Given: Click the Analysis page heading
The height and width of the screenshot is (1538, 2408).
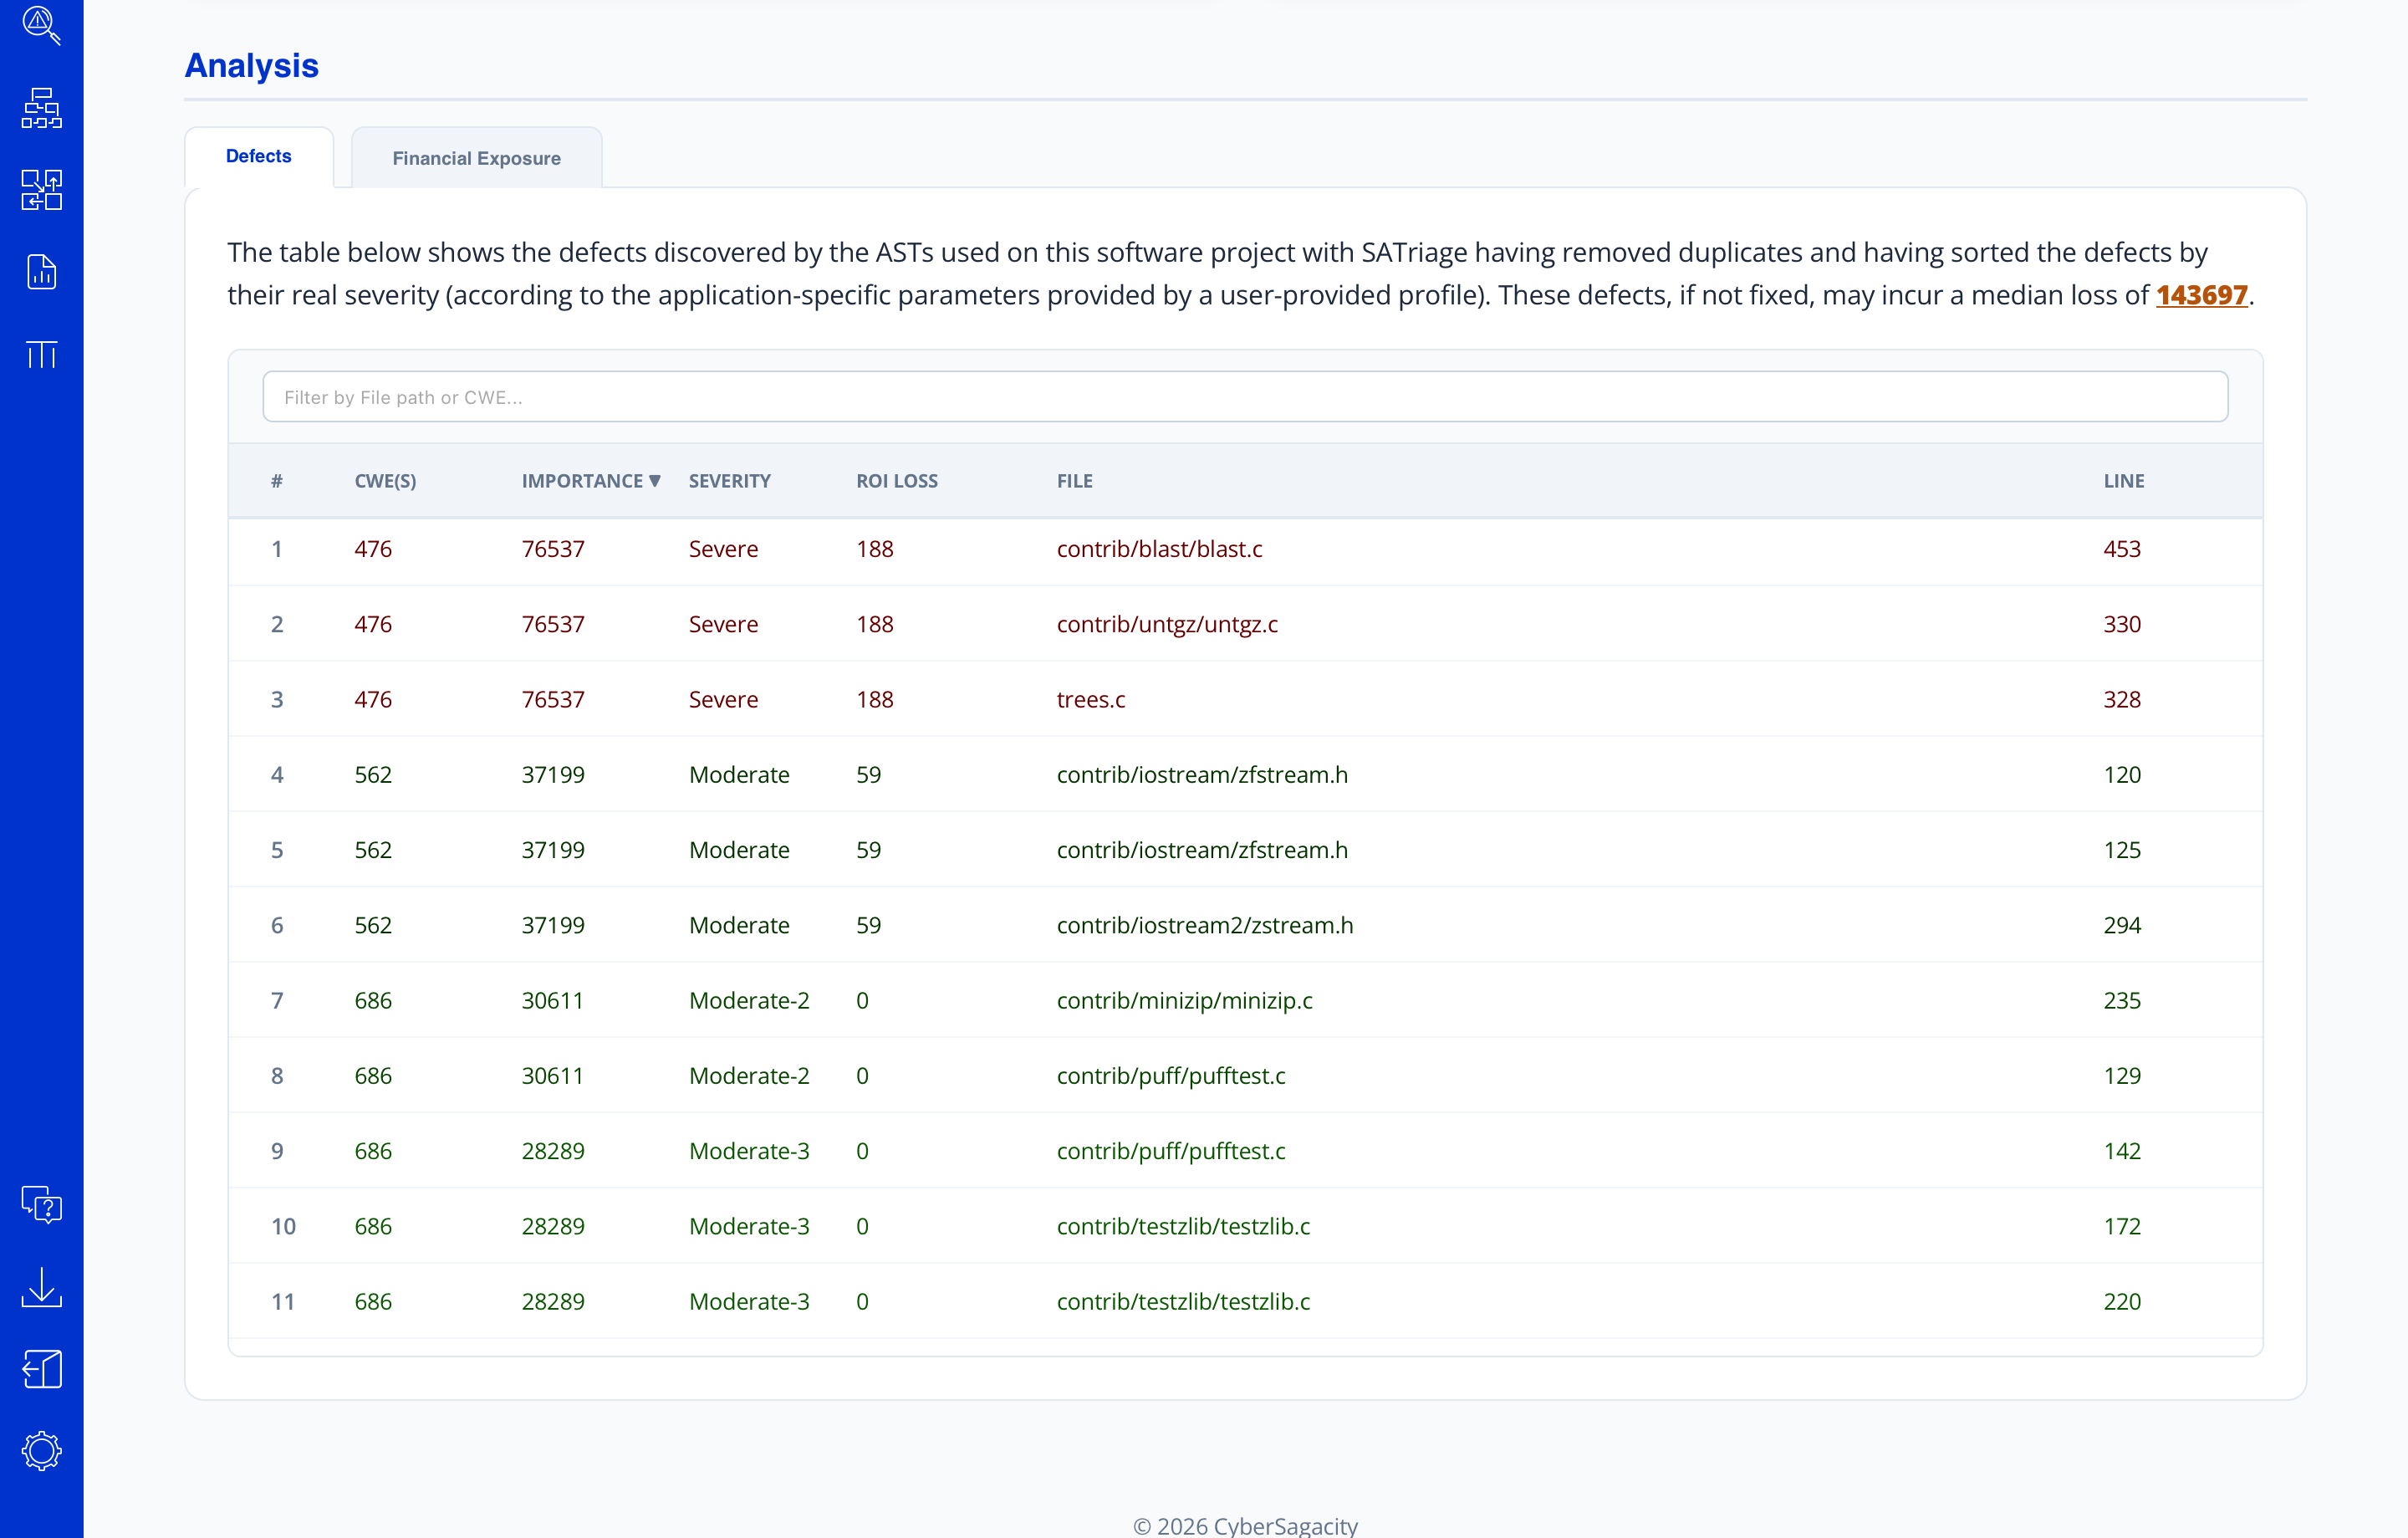Looking at the screenshot, I should 251,65.
